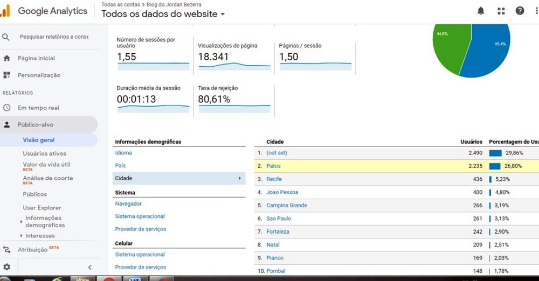
Task: Select the Visualizações de página metric 18.341
Action: pos(234,56)
